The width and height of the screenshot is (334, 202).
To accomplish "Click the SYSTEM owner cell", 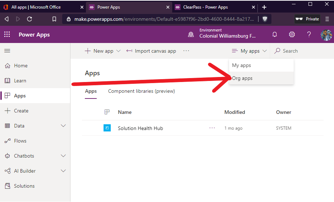I will click(x=284, y=128).
